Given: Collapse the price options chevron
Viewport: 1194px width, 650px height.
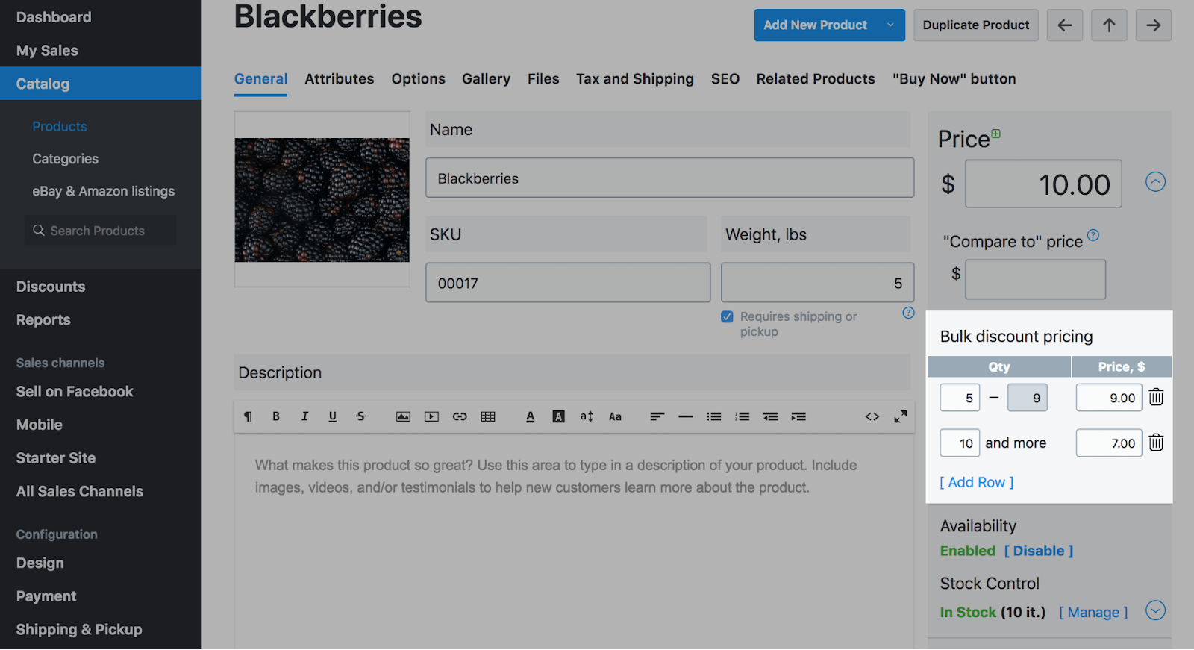Looking at the screenshot, I should pos(1155,182).
